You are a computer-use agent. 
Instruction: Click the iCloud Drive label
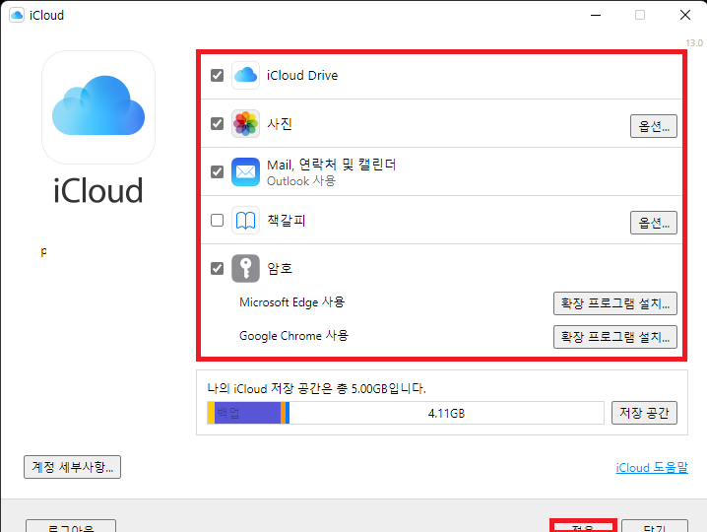[x=302, y=75]
